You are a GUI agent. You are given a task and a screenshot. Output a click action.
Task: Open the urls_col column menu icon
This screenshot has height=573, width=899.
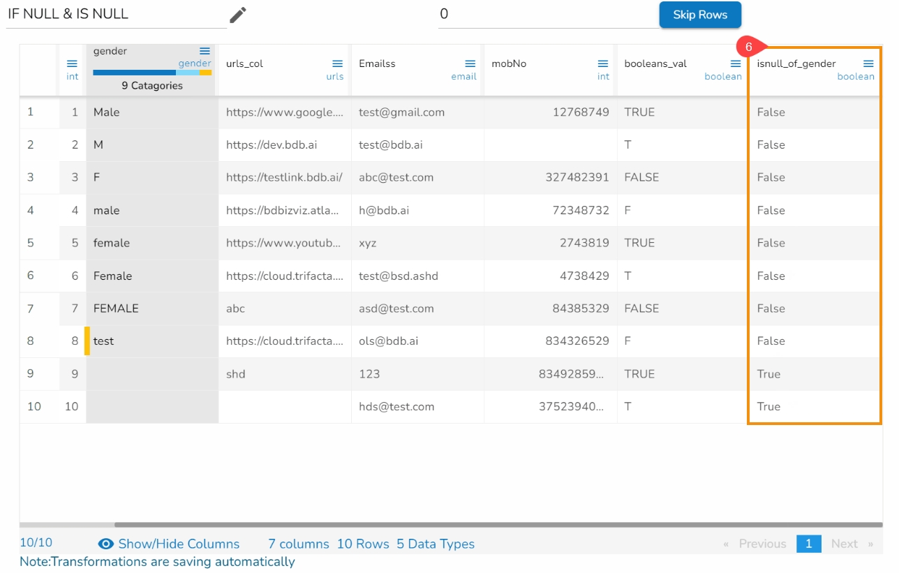click(337, 64)
